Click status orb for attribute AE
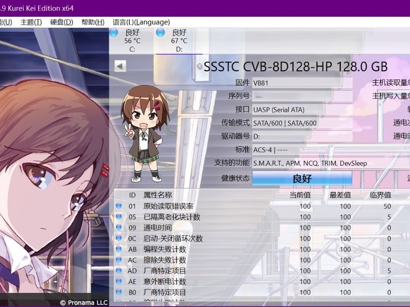Image resolution: width=410 pixels, height=307 pixels. 119,281
